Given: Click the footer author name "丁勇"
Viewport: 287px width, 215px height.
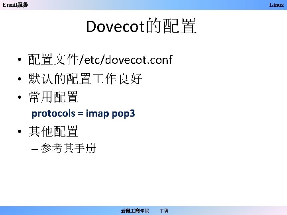Looking at the screenshot, I should pyautogui.click(x=164, y=211).
